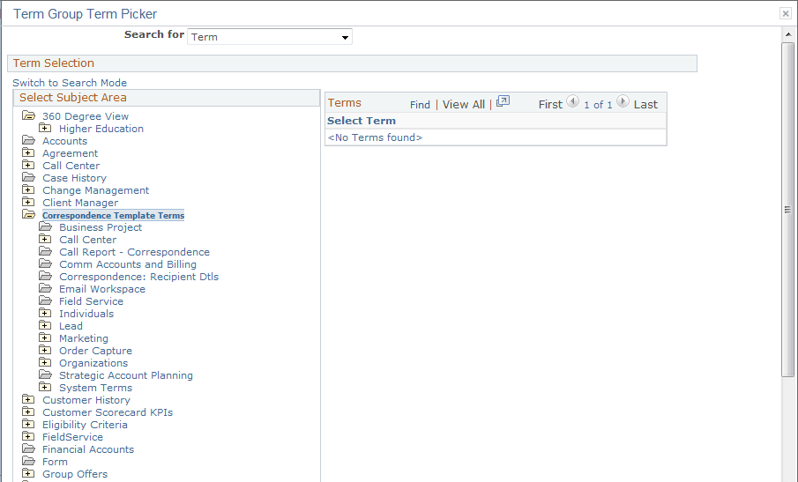Expand Higher Education folder
This screenshot has height=482, width=798.
point(45,128)
